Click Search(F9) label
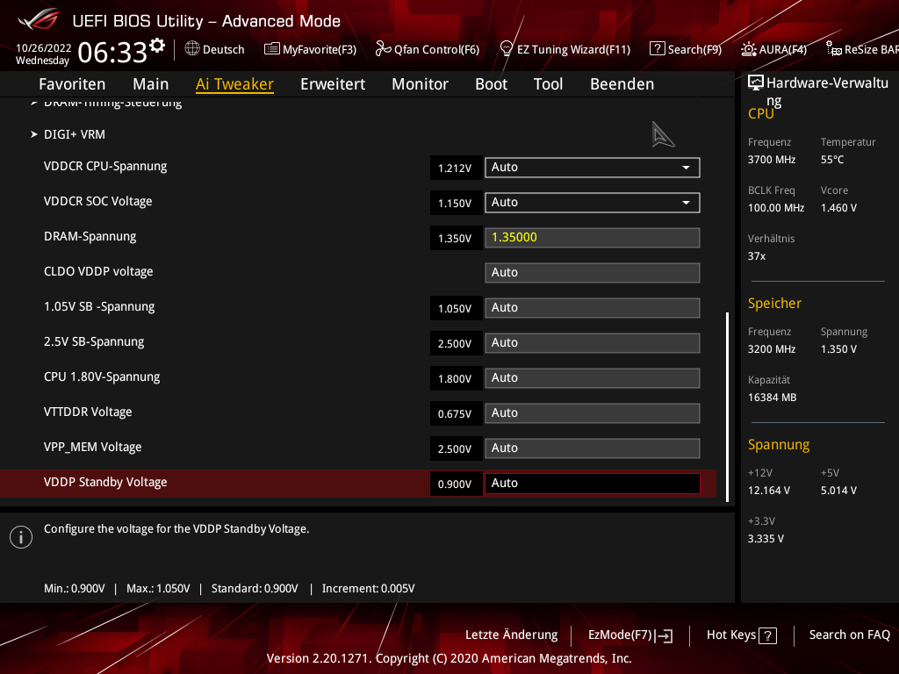Image resolution: width=899 pixels, height=674 pixels. click(x=694, y=50)
